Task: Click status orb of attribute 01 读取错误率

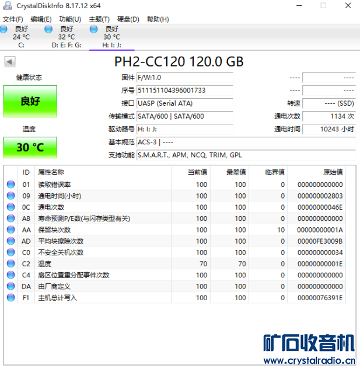Action: [11, 185]
